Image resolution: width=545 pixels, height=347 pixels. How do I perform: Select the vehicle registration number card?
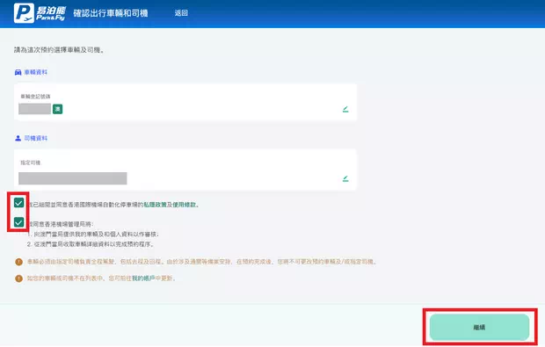point(185,102)
